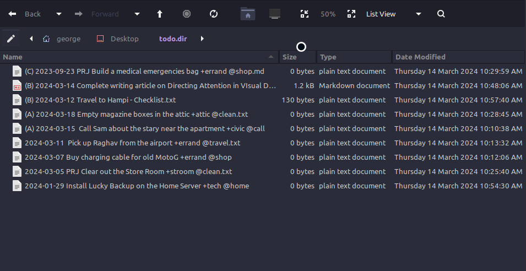The width and height of the screenshot is (526, 271).
Task: Click the zoom in icon right of 50%
Action: [x=351, y=14]
